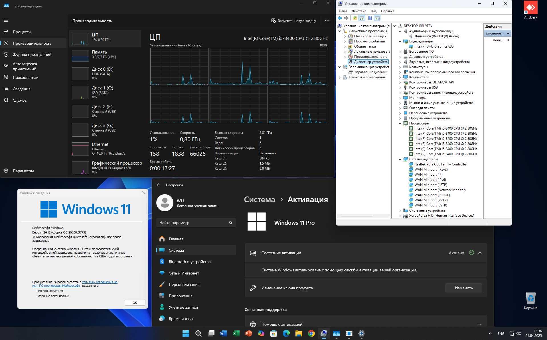This screenshot has height=340, width=547.
Task: Expand the Планировщик заданий node
Action: (x=345, y=36)
